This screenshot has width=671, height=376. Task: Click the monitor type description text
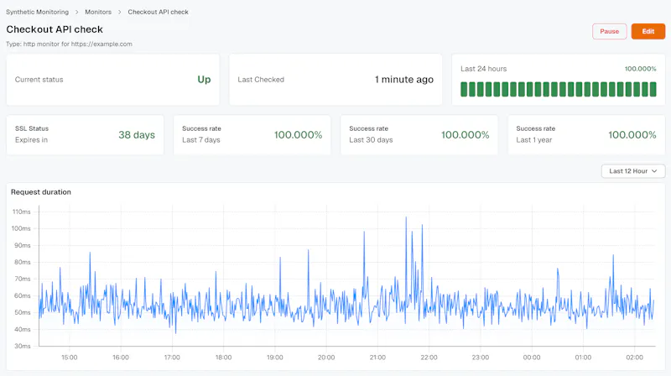pyautogui.click(x=69, y=44)
